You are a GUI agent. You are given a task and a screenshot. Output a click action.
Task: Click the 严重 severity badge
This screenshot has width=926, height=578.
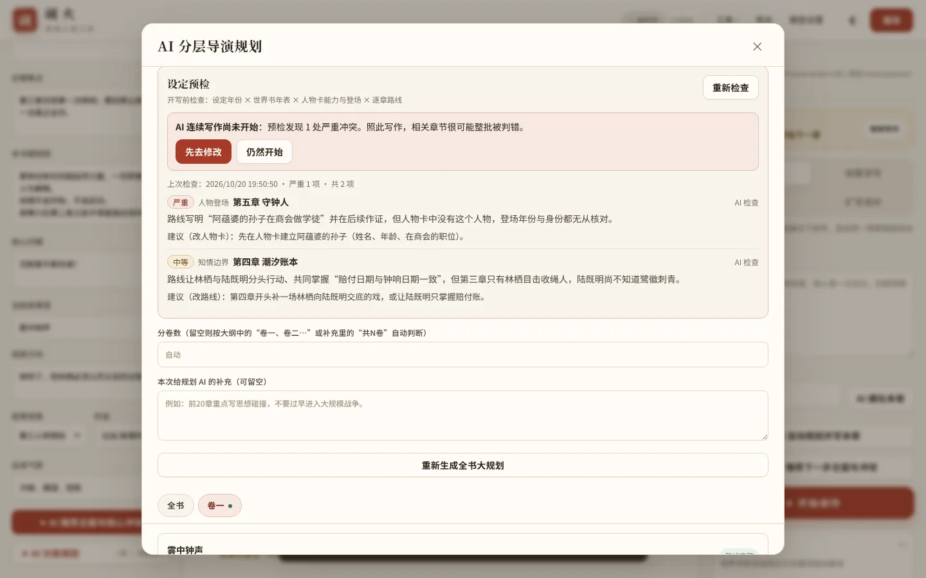[181, 202]
